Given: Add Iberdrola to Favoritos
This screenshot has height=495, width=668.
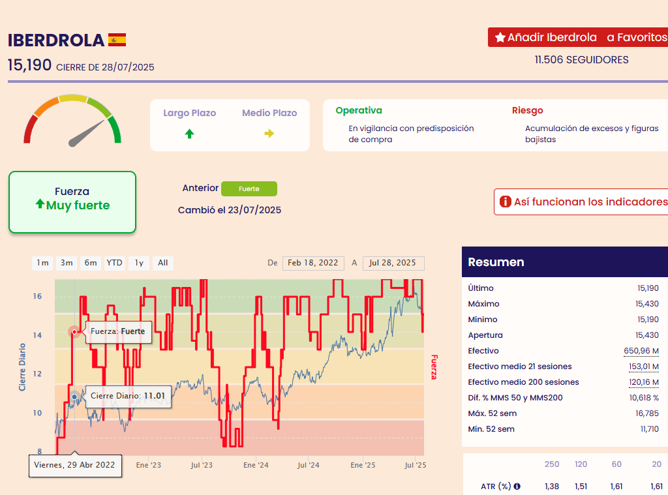Looking at the screenshot, I should click(578, 37).
